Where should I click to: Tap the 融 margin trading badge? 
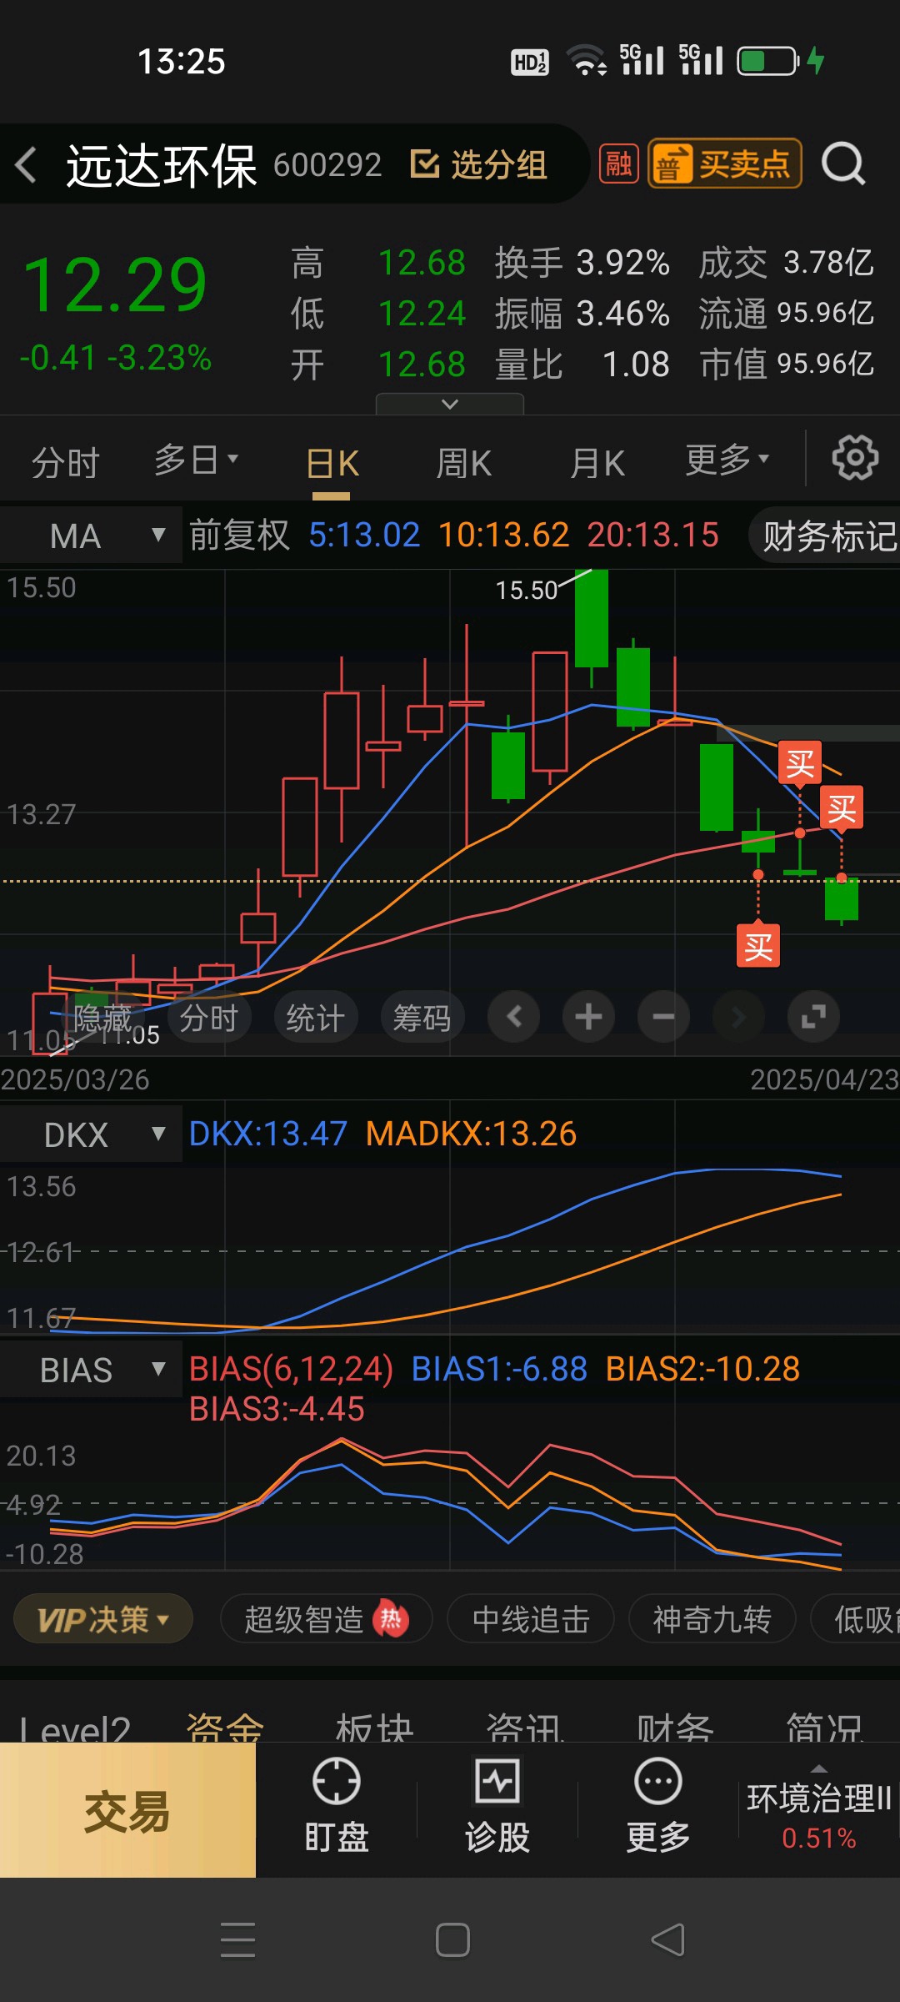point(618,163)
